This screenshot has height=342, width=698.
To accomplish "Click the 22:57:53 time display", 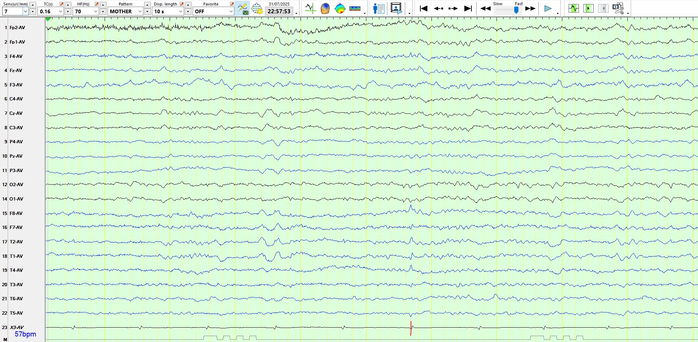I will 279,11.
